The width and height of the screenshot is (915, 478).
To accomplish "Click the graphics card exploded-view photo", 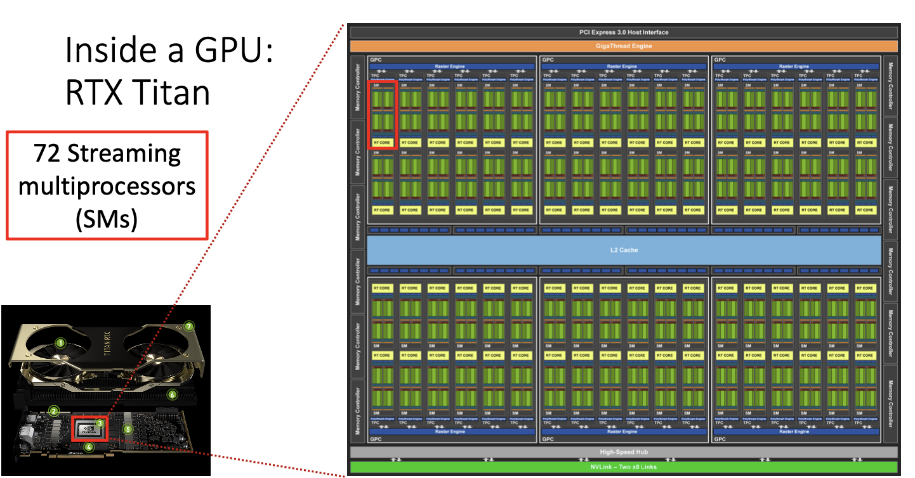I will (x=105, y=390).
